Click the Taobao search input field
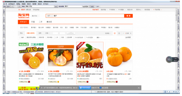 (89, 16)
